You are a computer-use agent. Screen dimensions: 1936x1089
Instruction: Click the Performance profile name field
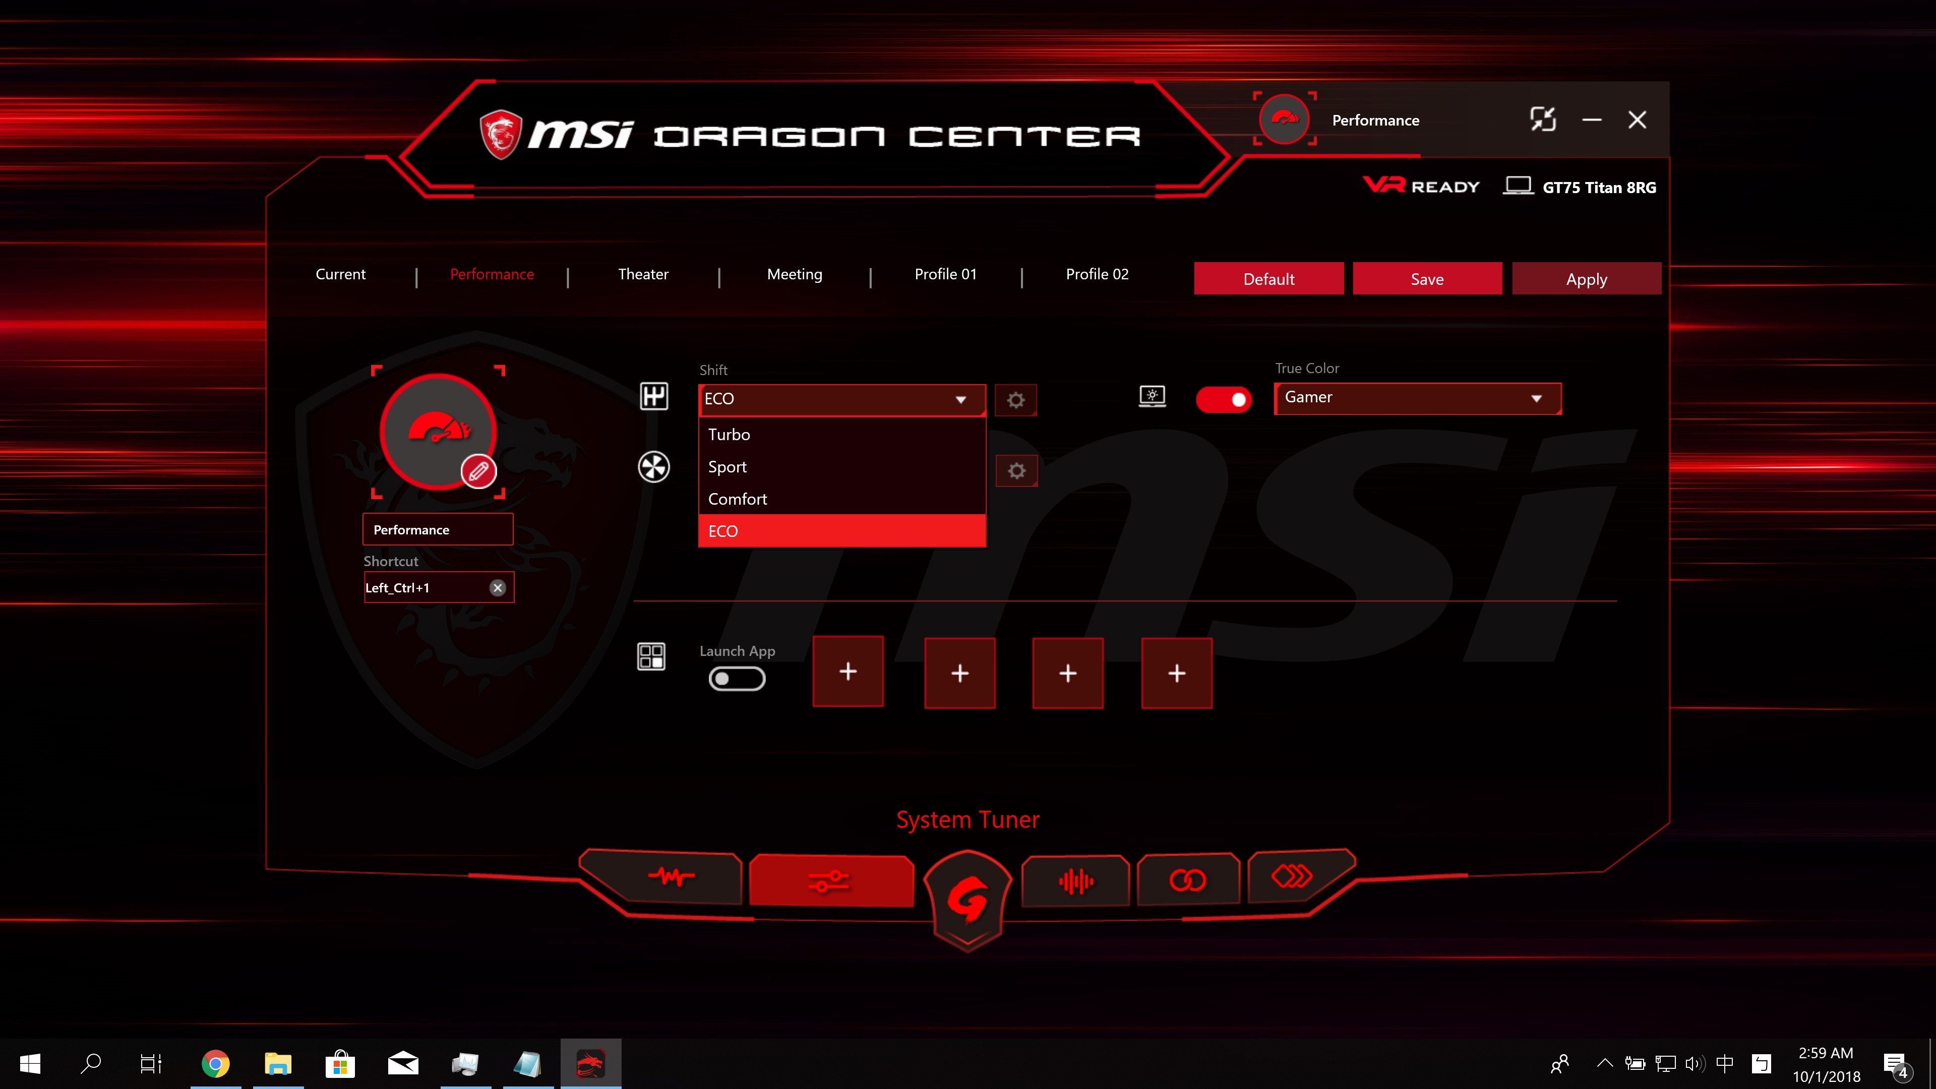tap(438, 530)
